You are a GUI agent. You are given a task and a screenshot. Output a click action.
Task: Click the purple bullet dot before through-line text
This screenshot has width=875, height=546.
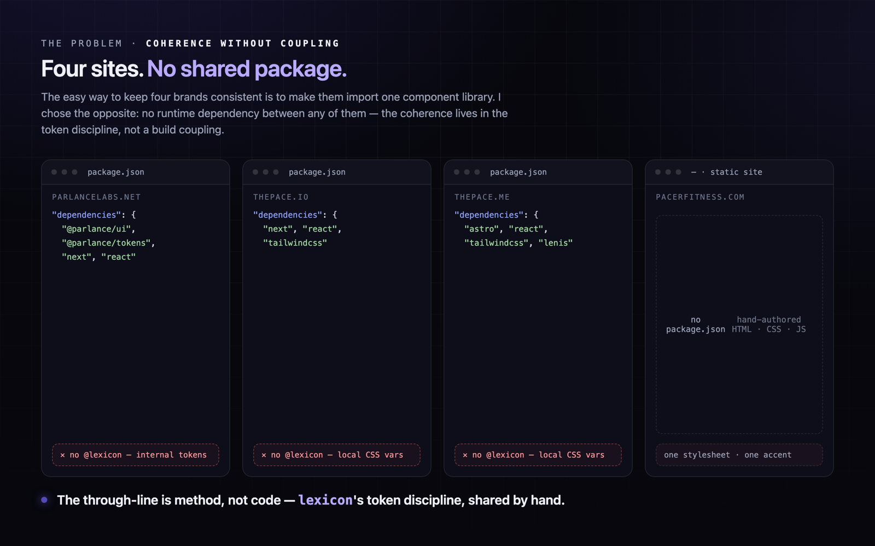pyautogui.click(x=44, y=500)
